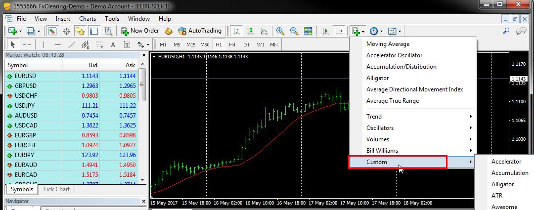Screen dimensions: 534x210
Task: Toggle AutoTrading on or off
Action: click(200, 31)
